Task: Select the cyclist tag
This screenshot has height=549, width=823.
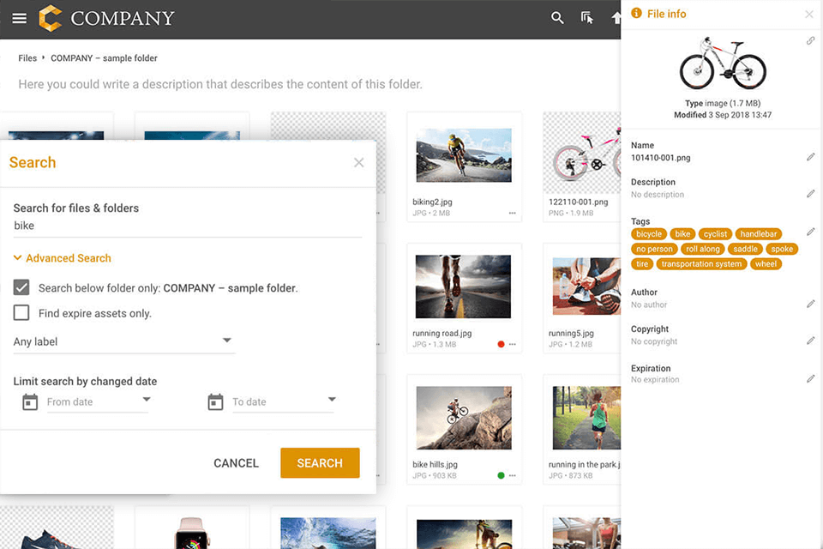Action: pos(715,234)
